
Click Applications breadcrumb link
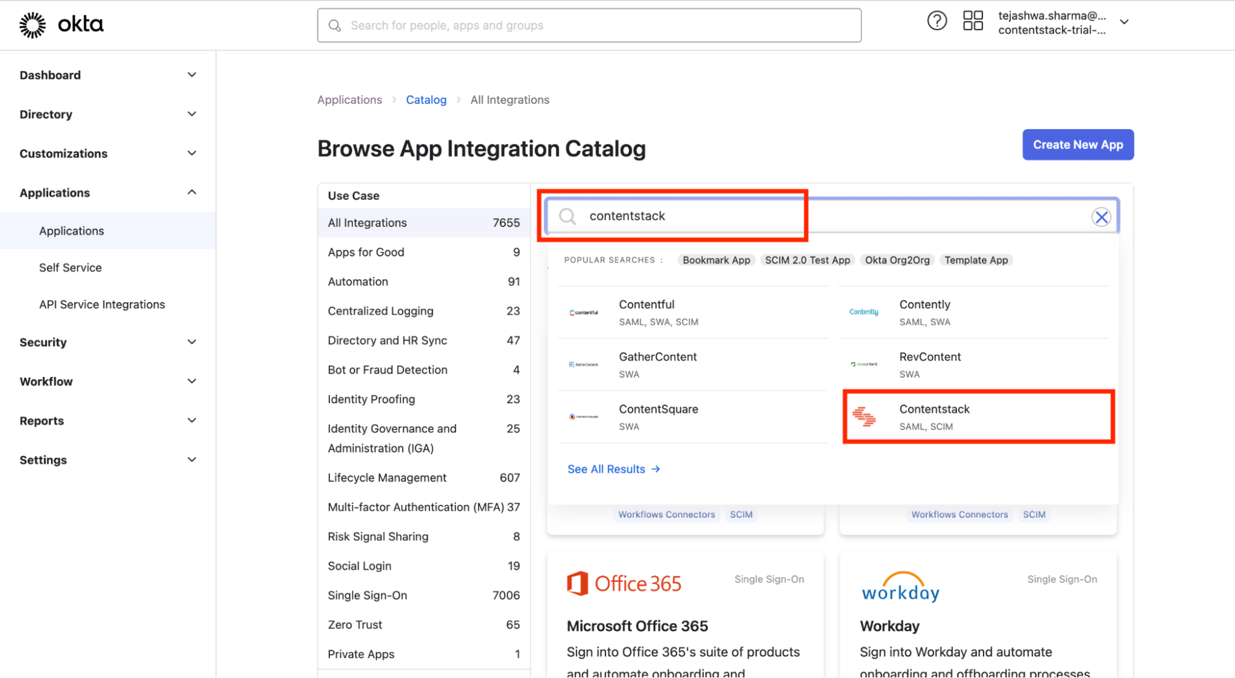(350, 100)
